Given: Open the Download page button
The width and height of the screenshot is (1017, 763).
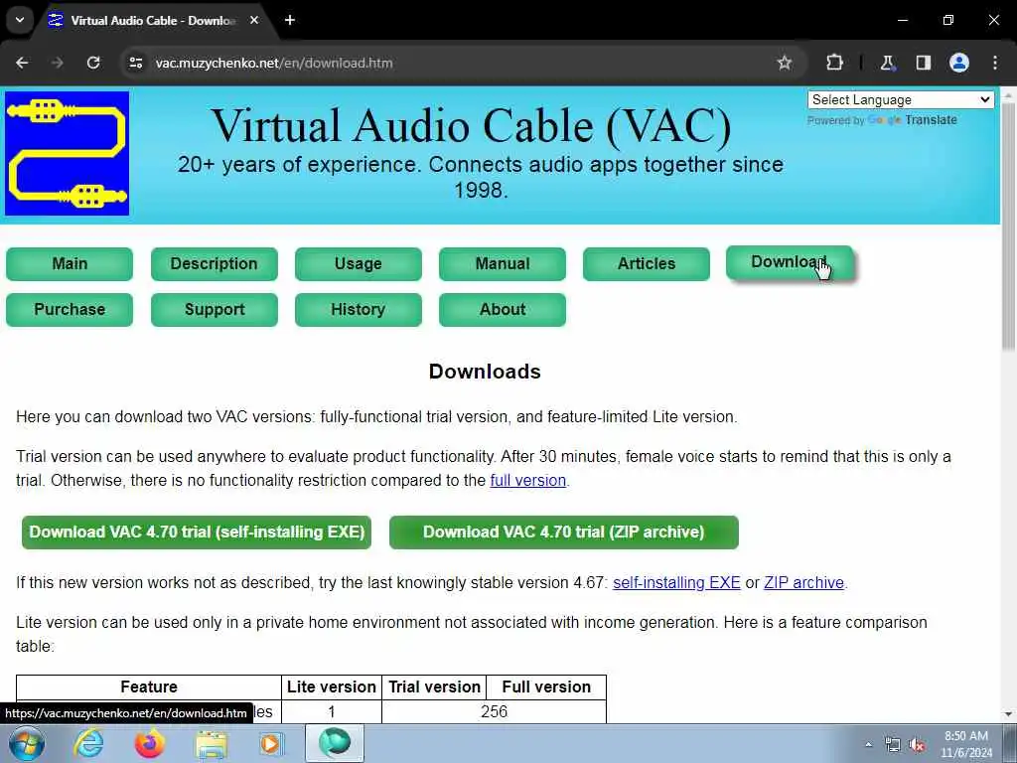Looking at the screenshot, I should pos(790,262).
